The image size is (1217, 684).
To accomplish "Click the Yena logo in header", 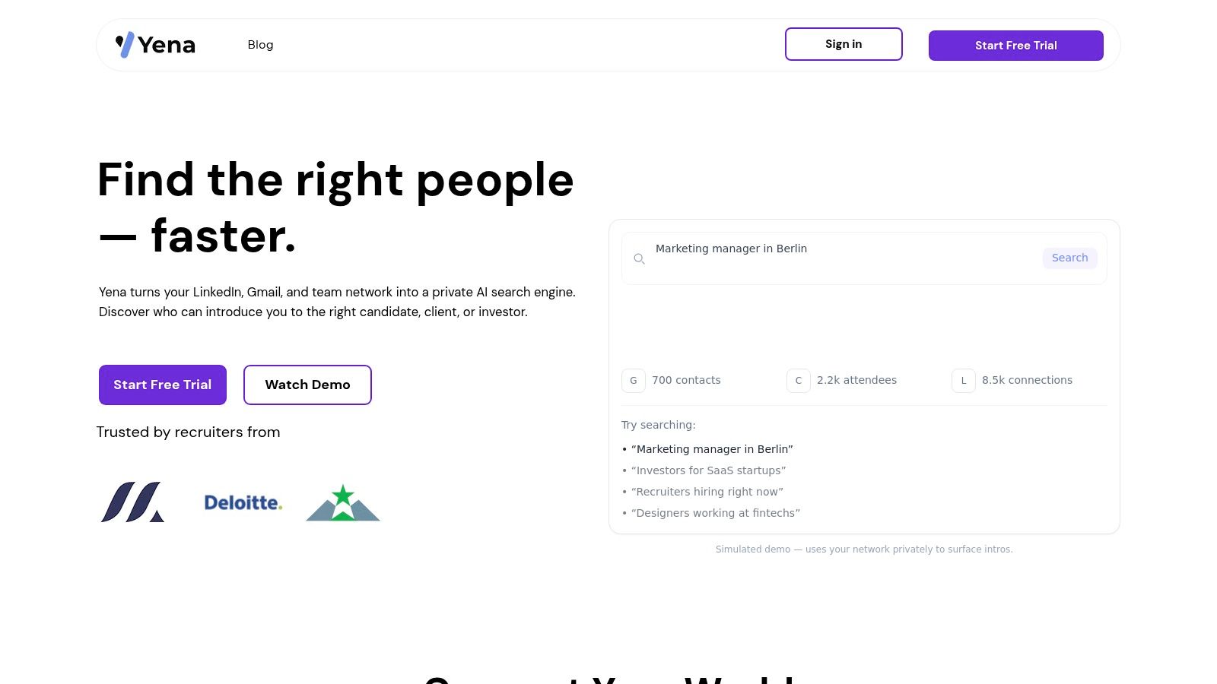I will [x=155, y=45].
